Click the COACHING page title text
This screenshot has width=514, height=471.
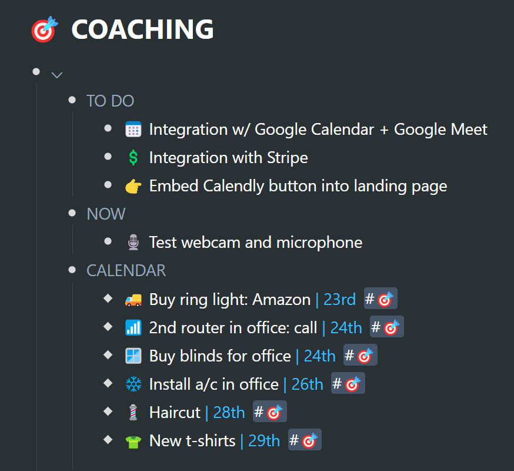[x=142, y=29]
